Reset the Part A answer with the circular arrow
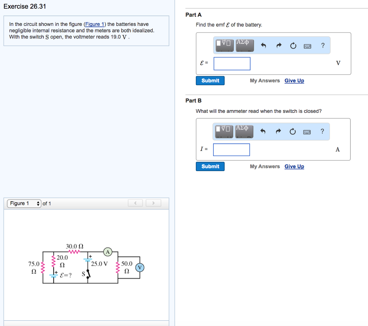 click(x=293, y=45)
